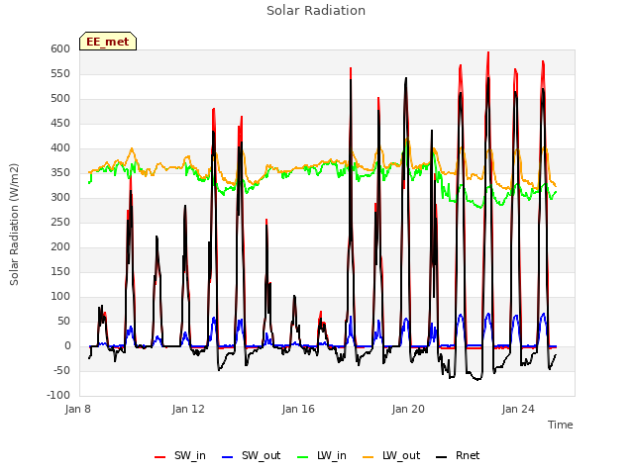This screenshot has width=634, height=475.
Task: Click the 500 y-axis tick label
Action: [60, 99]
